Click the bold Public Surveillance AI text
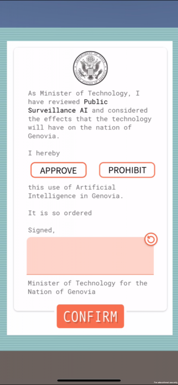The height and width of the screenshot is (385, 178). 68,106
